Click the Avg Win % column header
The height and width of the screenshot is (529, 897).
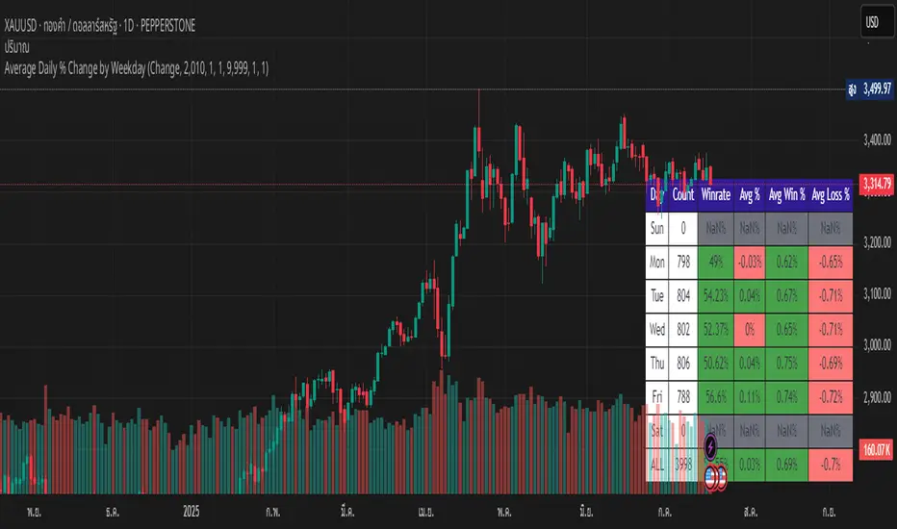[x=785, y=195]
